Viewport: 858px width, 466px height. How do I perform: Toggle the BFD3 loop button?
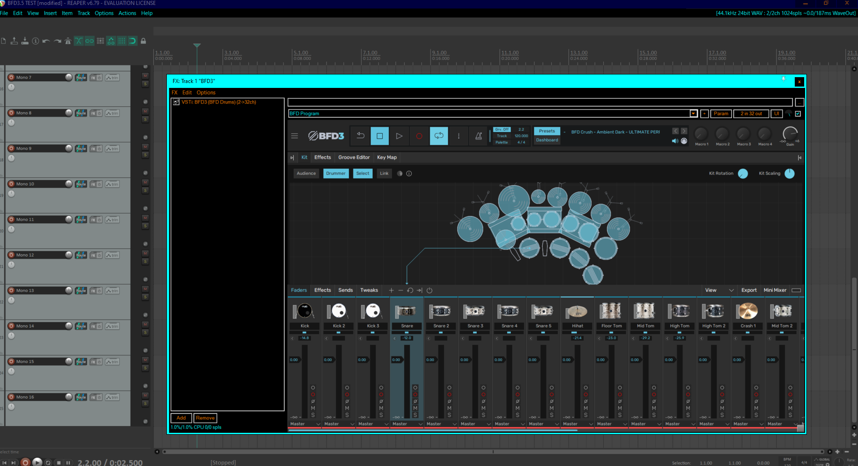[x=439, y=136]
